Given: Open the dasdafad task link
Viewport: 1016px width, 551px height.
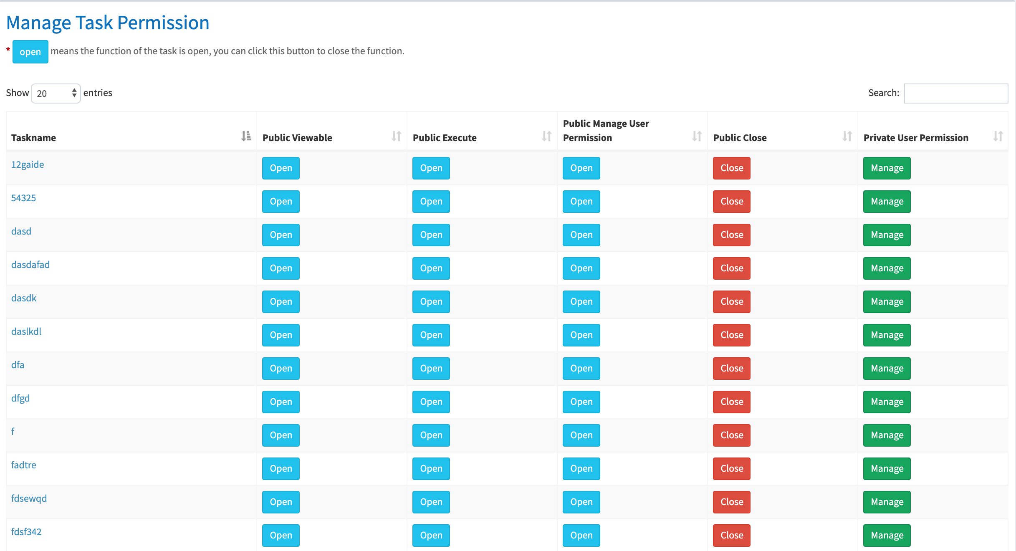Looking at the screenshot, I should coord(30,265).
